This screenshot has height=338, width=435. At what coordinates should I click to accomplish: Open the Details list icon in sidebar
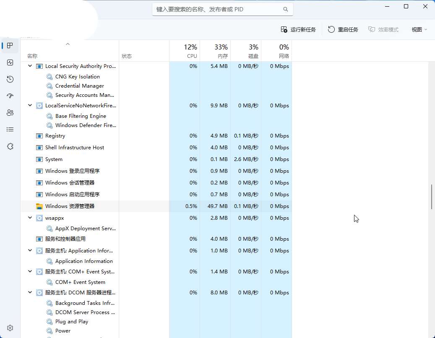tap(10, 130)
